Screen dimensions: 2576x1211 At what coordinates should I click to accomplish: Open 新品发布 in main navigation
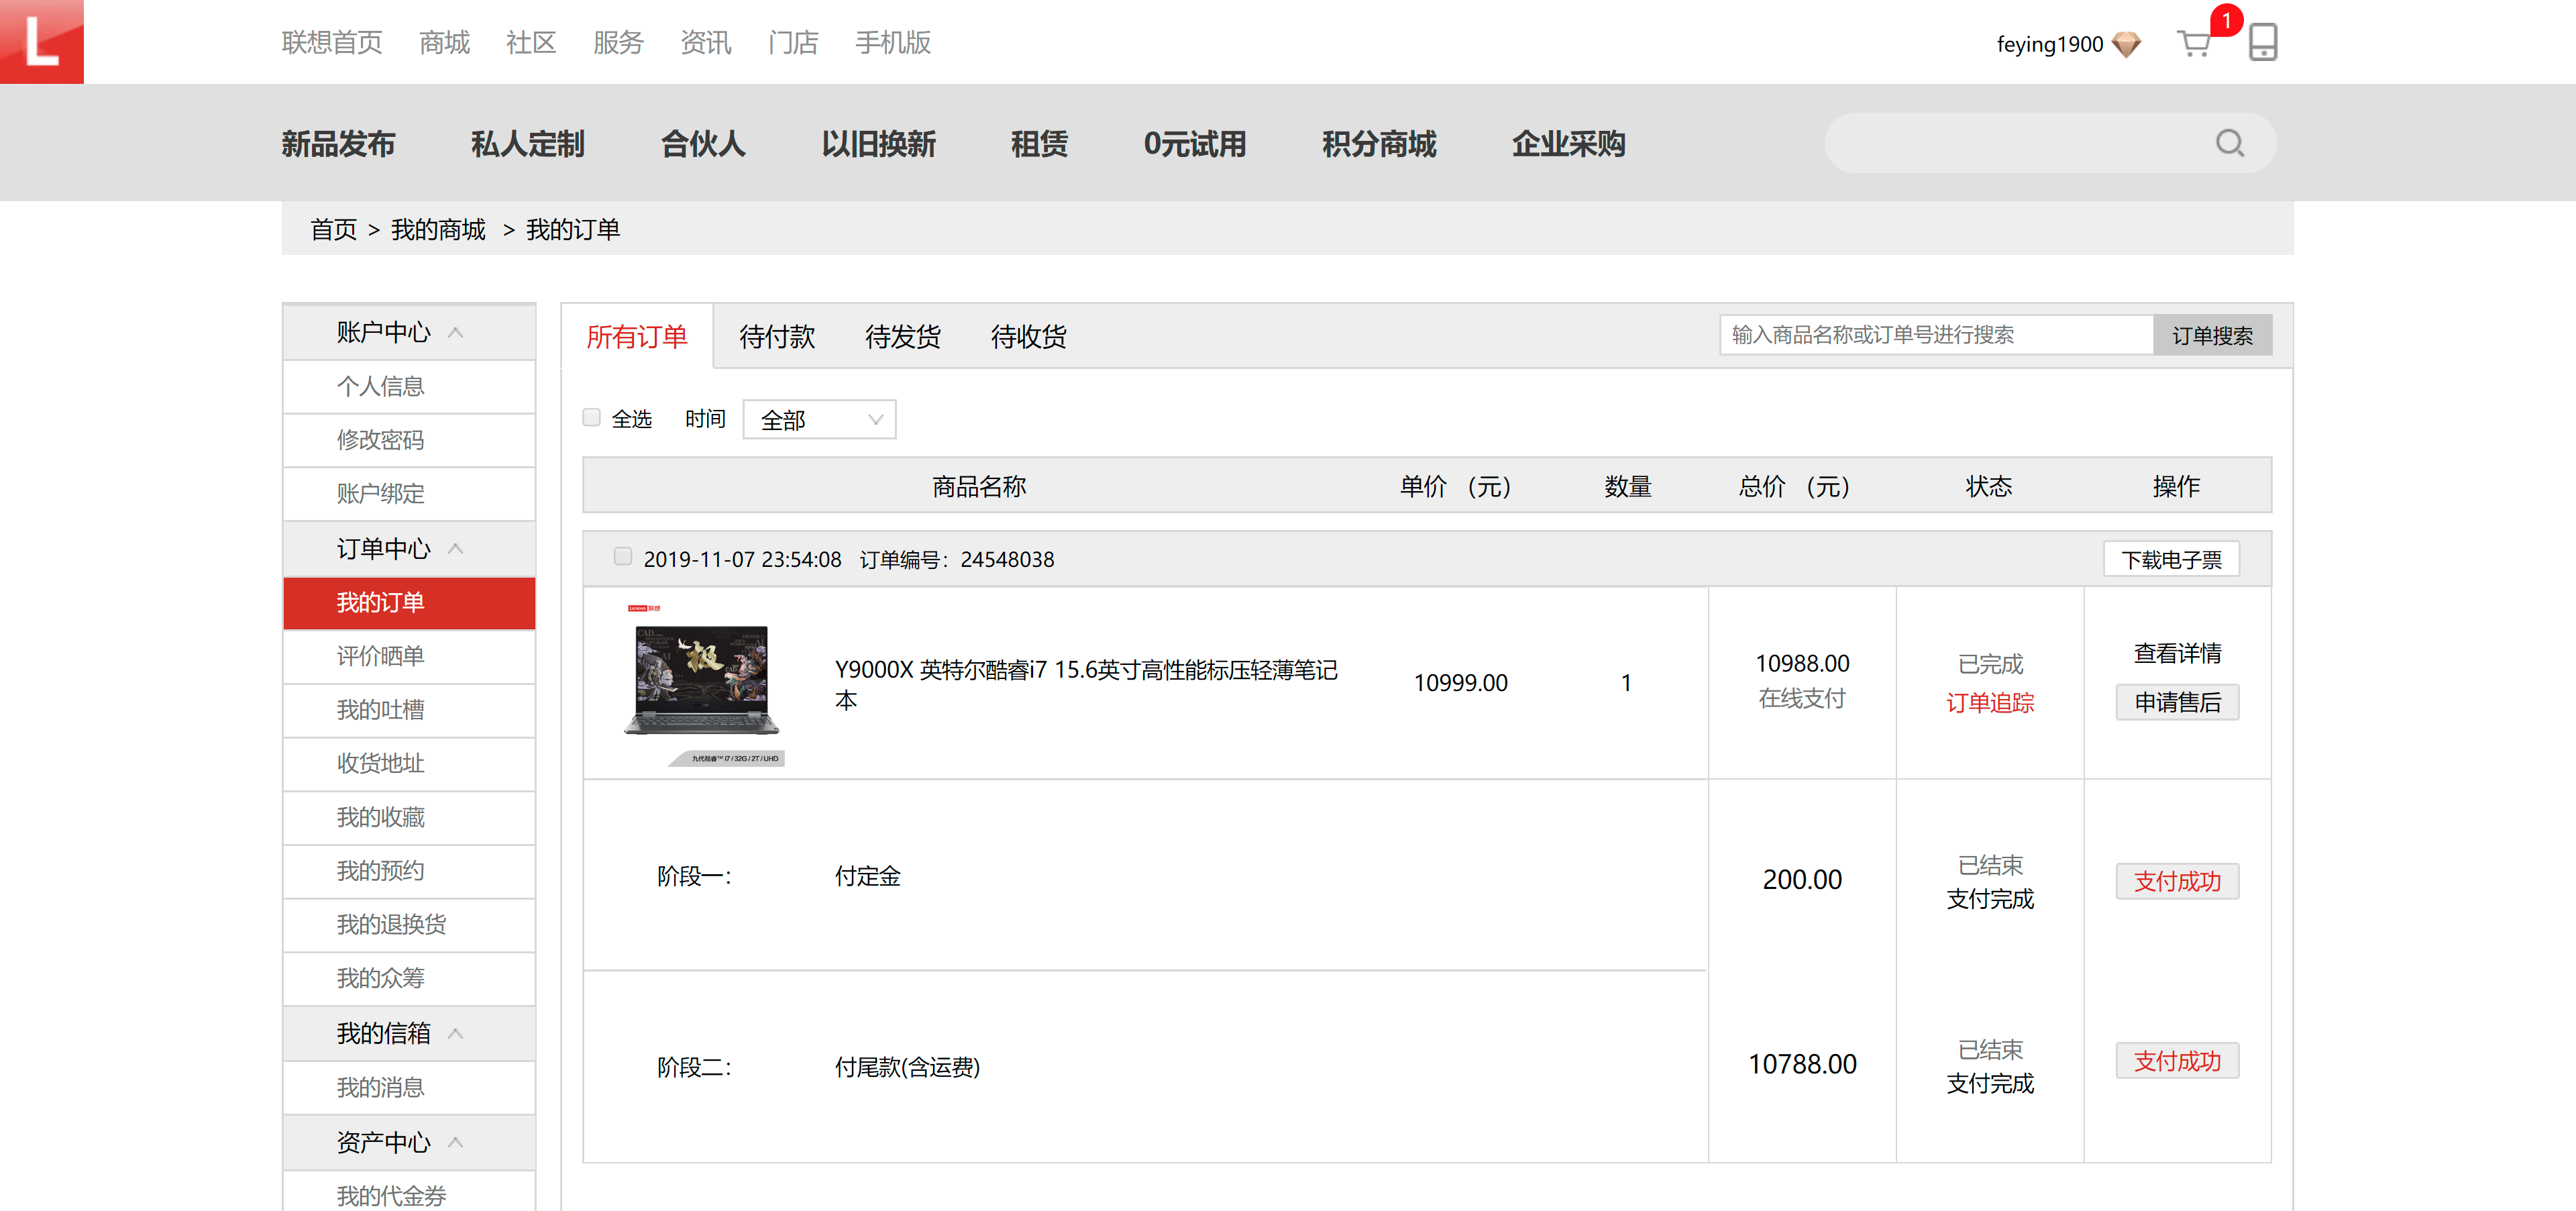pos(338,144)
